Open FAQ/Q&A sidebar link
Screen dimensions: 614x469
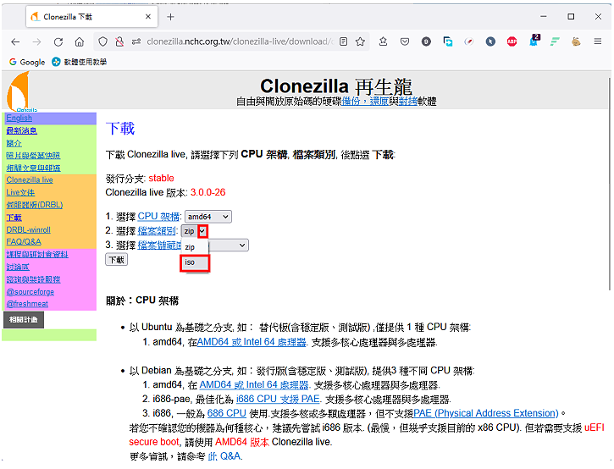[x=24, y=242]
